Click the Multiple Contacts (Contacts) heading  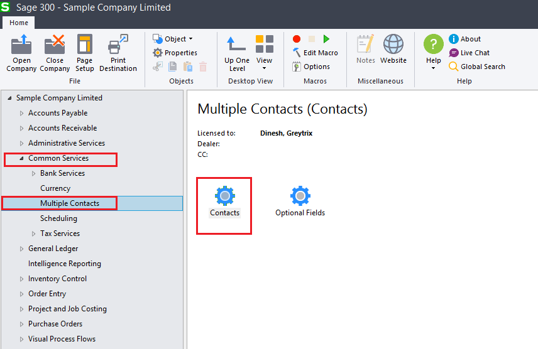click(x=282, y=109)
